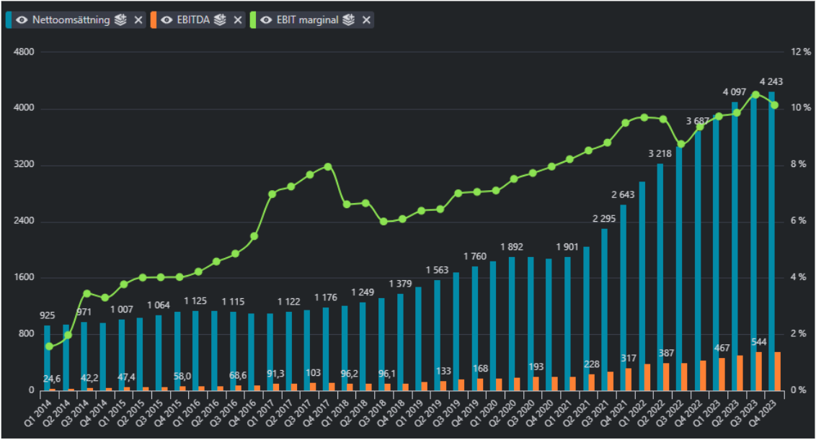Remove Nettoomsättning chip with its X
The height and width of the screenshot is (440, 816).
click(138, 19)
